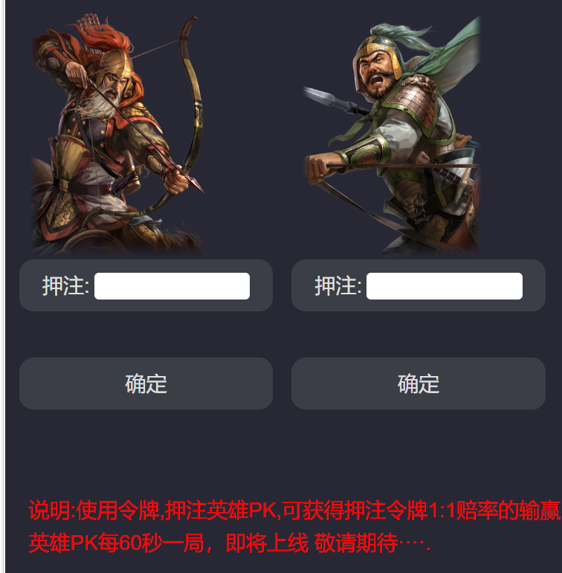Select the green-caped spearman hero portrait
This screenshot has width=562, height=573.
(391, 135)
